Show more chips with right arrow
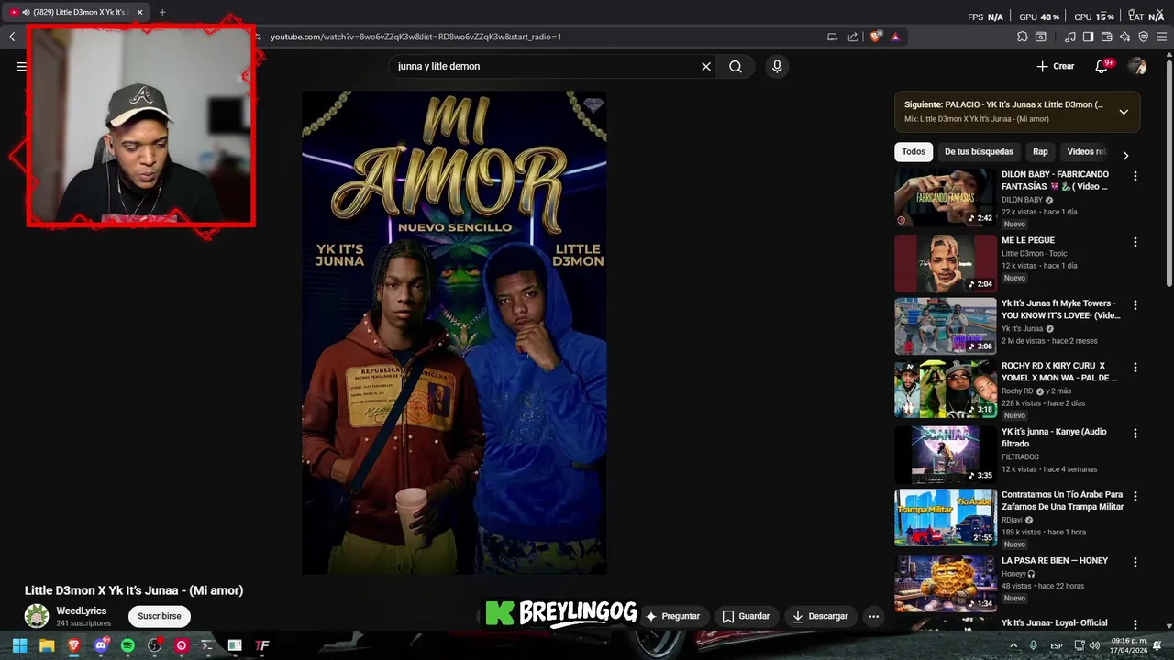 (x=1125, y=155)
